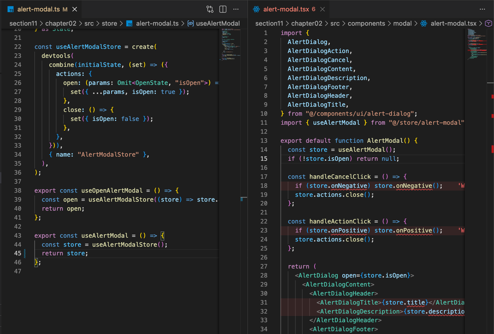Click useAlertModal symbol in left breadcrumb
Viewport: 494px width, 334px height.
click(x=218, y=23)
